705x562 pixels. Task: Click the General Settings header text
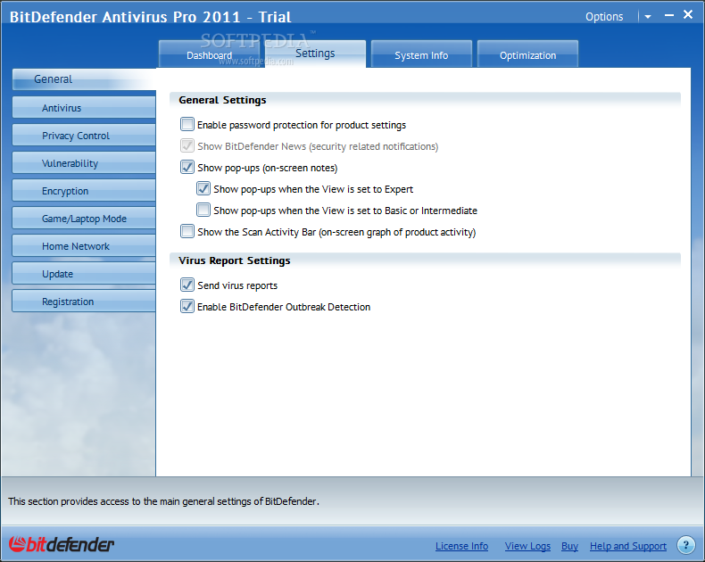[222, 100]
